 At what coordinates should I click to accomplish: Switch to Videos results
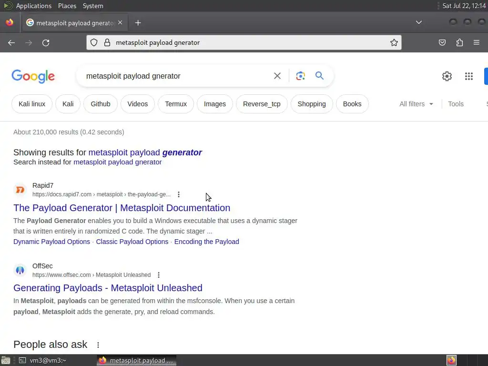[x=138, y=104]
